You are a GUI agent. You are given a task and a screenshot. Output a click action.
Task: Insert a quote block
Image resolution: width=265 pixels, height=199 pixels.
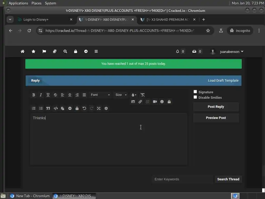tap(48, 109)
